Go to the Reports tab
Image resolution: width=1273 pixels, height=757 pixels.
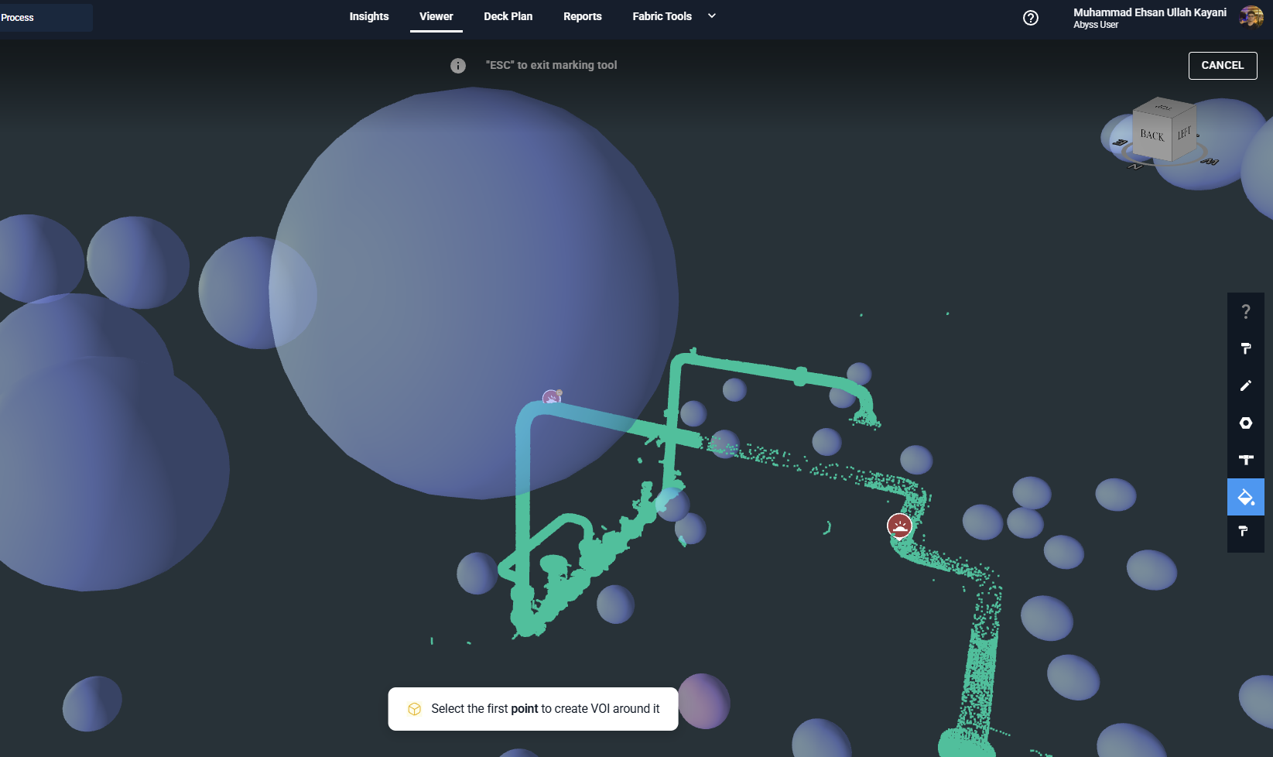click(582, 16)
